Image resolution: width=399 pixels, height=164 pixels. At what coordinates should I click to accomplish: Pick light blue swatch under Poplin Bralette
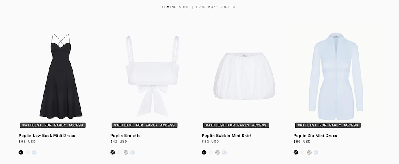click(x=133, y=152)
